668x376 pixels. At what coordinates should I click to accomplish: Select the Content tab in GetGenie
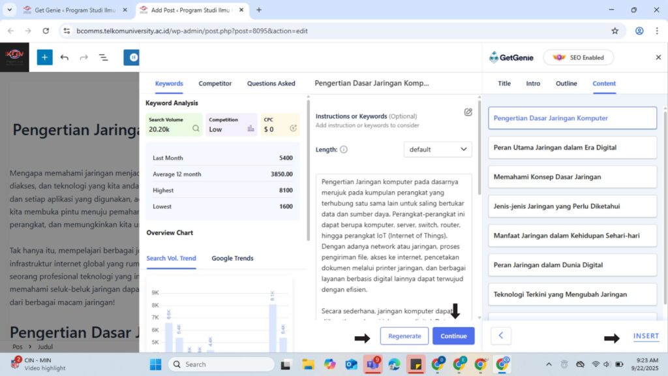pos(604,84)
